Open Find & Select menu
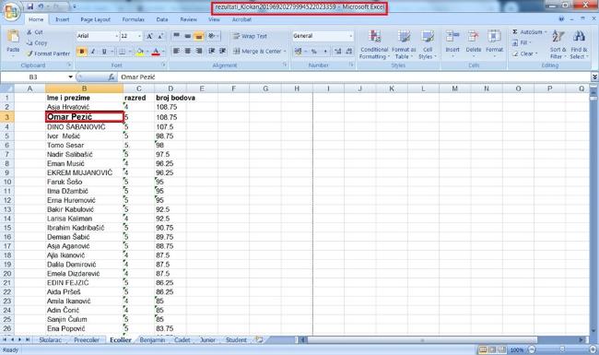This screenshot has height=355, width=599. (579, 44)
